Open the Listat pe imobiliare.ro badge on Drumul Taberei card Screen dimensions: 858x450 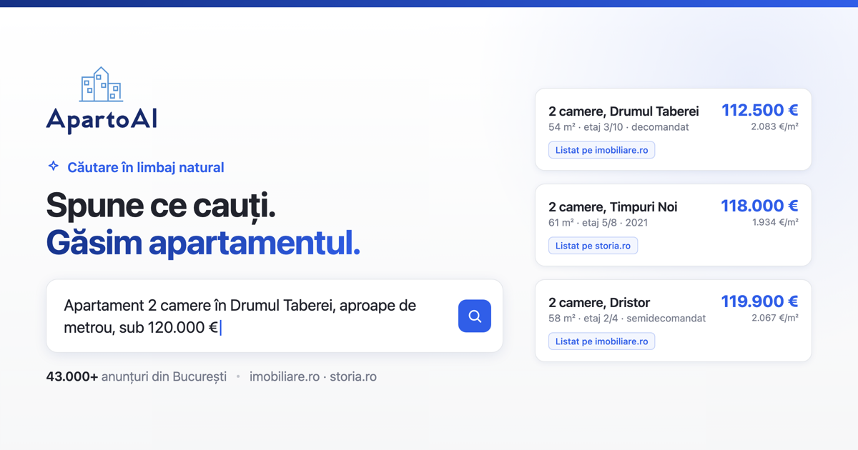[601, 150]
